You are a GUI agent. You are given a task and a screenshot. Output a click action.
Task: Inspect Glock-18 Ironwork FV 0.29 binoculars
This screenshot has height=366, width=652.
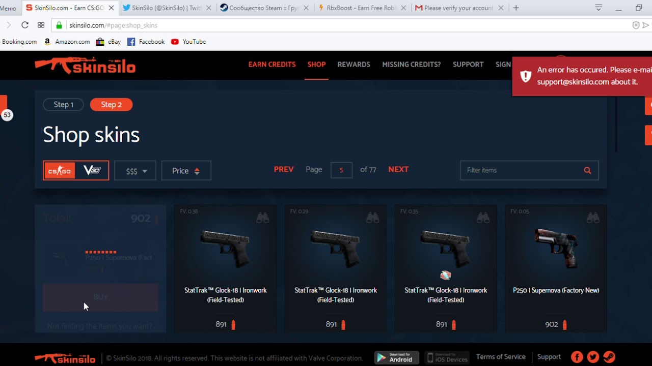pyautogui.click(x=372, y=219)
